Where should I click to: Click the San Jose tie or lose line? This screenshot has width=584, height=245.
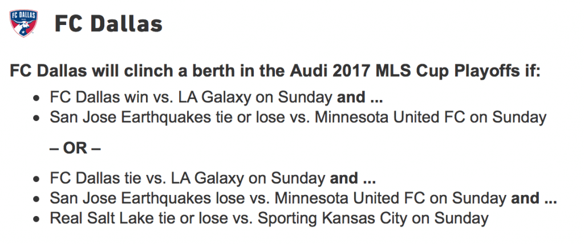298,118
